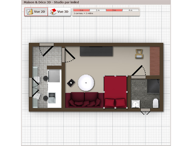Select the wooden chair near the brick wall
This screenshot has height=146, width=196.
[139, 54]
